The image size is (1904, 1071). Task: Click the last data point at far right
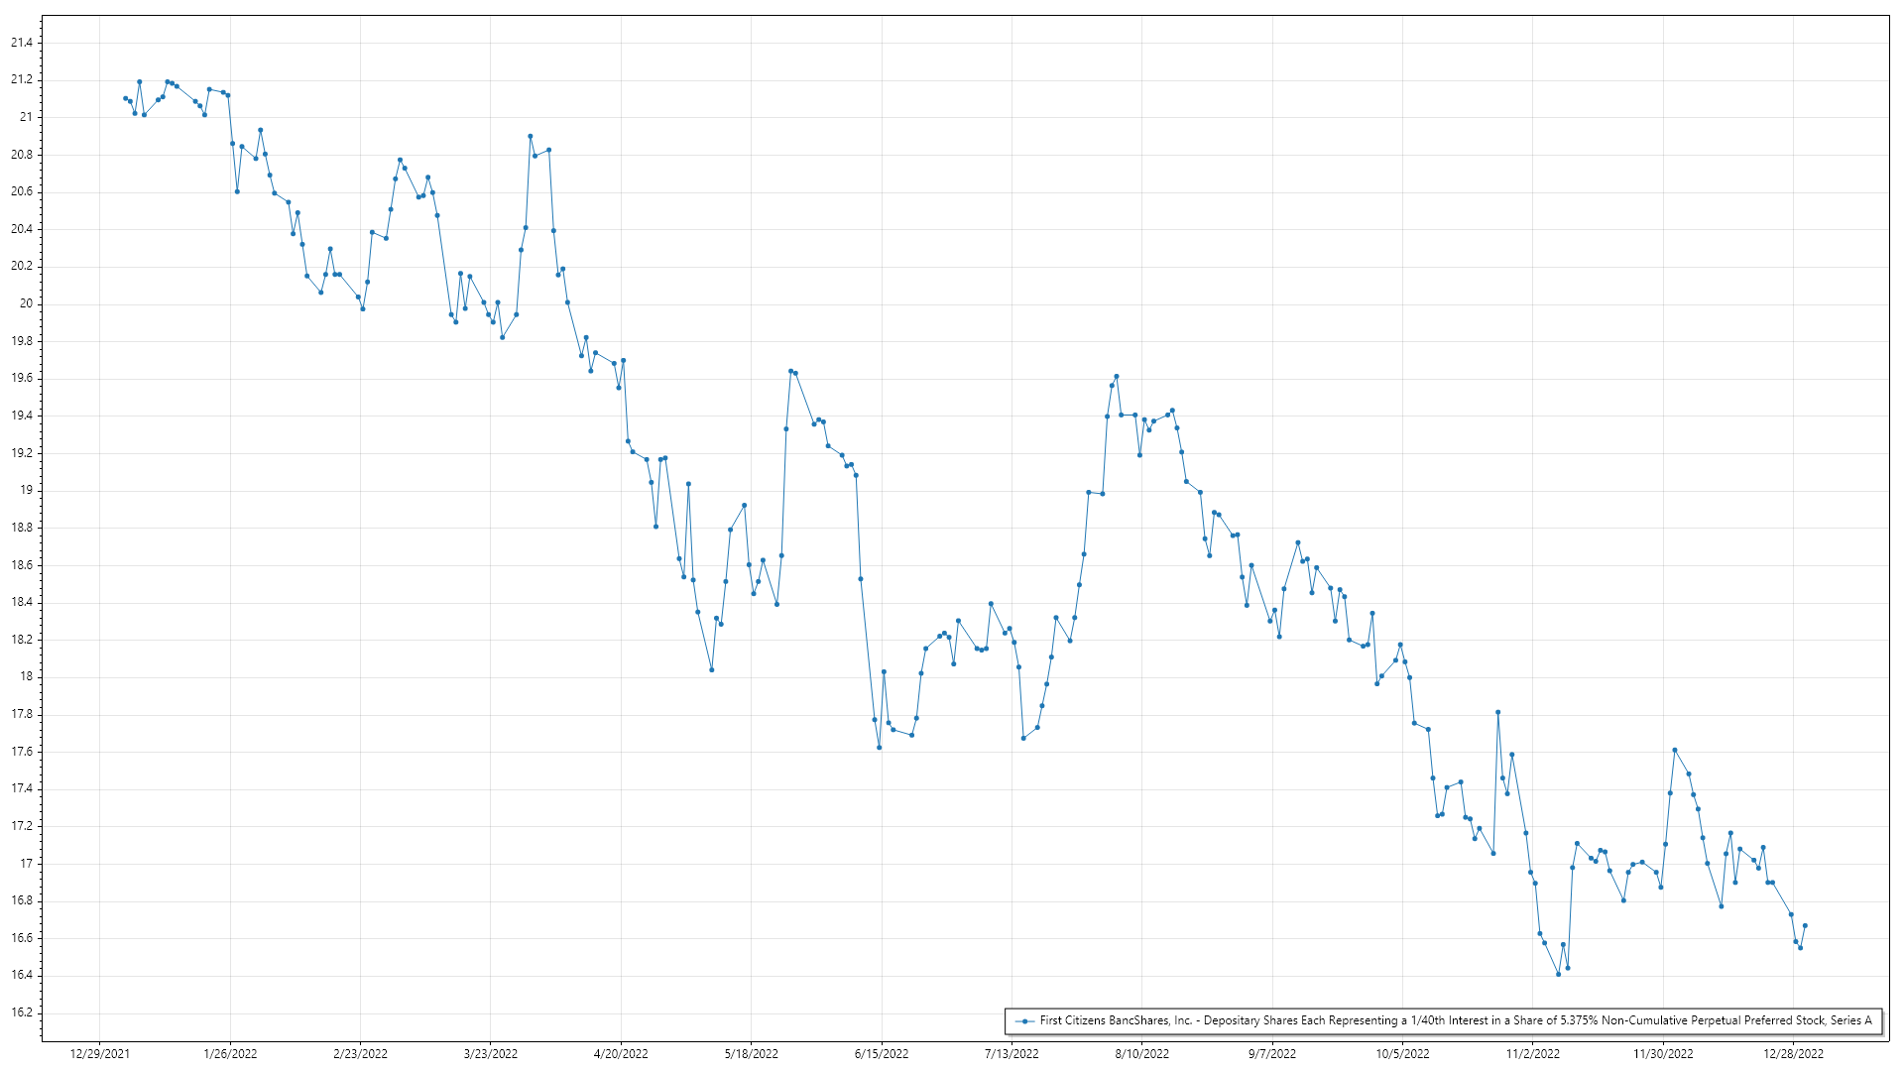(1805, 925)
